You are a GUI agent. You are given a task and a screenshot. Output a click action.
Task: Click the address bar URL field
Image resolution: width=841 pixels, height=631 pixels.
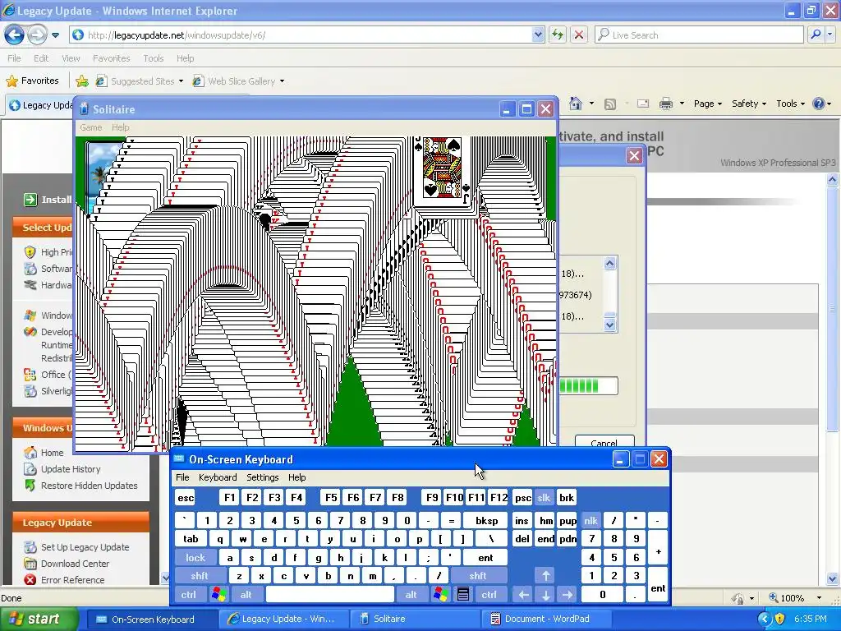tap(301, 35)
